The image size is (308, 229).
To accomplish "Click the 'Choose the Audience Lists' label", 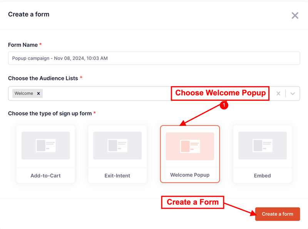I will click(43, 79).
